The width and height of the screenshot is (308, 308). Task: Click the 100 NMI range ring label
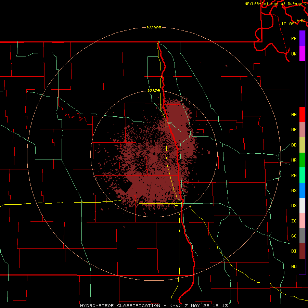(154, 27)
